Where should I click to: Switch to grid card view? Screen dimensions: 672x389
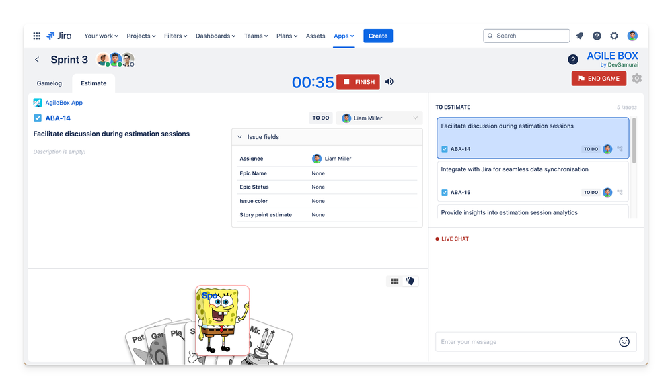395,281
